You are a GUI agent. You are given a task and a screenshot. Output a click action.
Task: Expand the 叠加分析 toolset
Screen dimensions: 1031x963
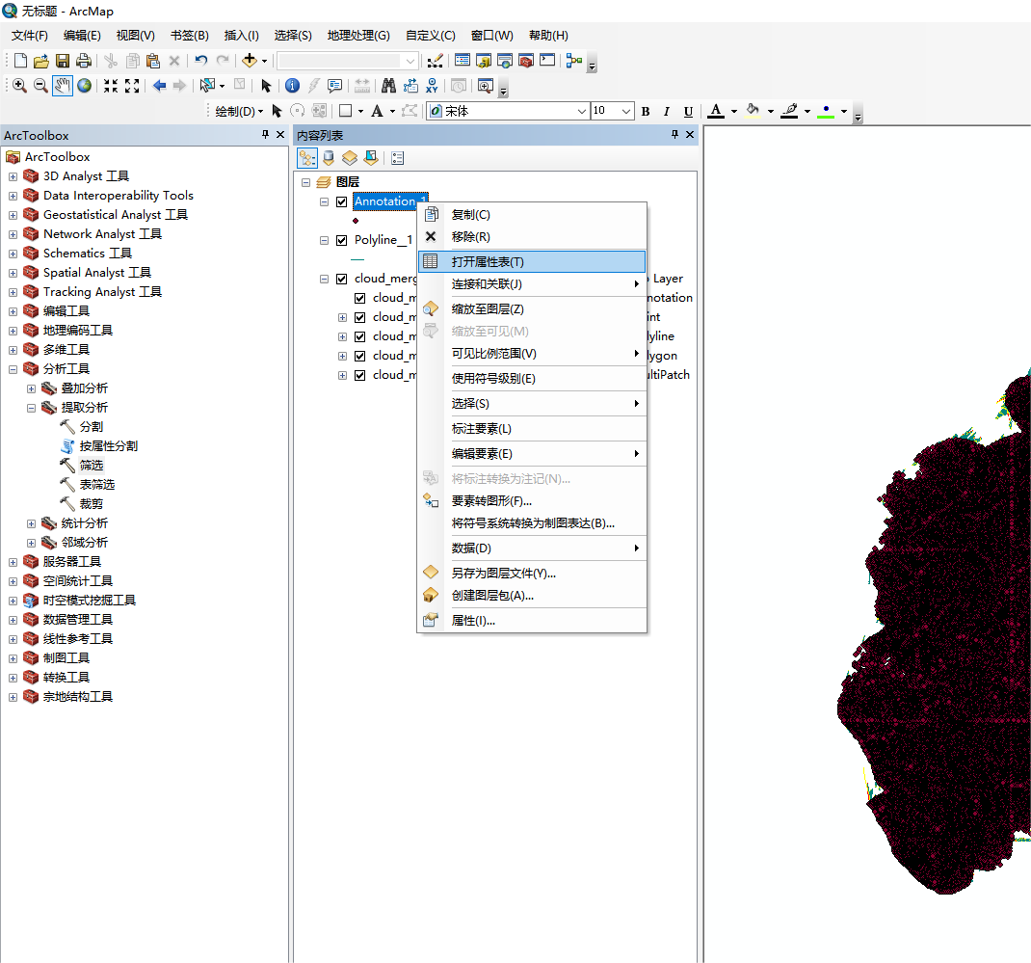tap(31, 388)
